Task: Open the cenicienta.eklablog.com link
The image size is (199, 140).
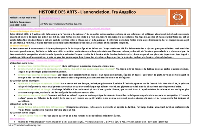Action: 25,125
